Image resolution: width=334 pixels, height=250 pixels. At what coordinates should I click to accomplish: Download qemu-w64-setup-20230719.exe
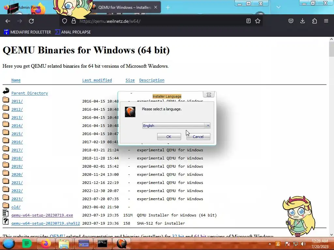pos(42,215)
